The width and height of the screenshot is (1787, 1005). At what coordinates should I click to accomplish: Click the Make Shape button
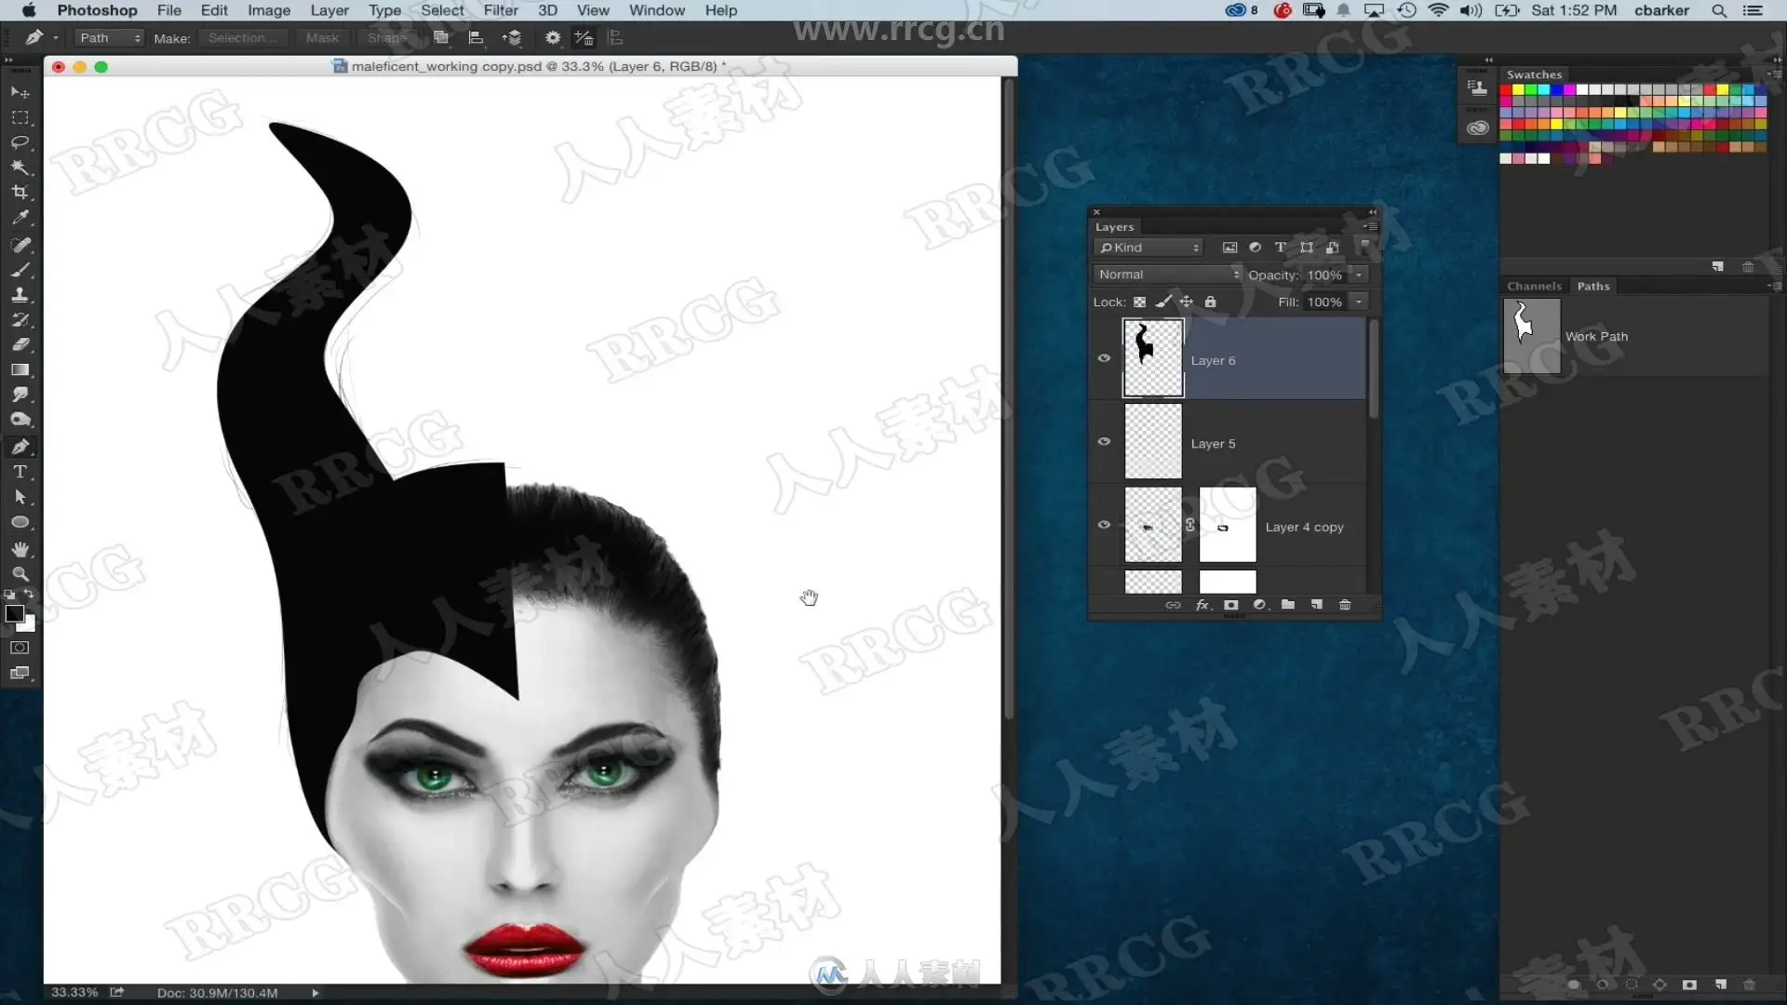pos(385,38)
